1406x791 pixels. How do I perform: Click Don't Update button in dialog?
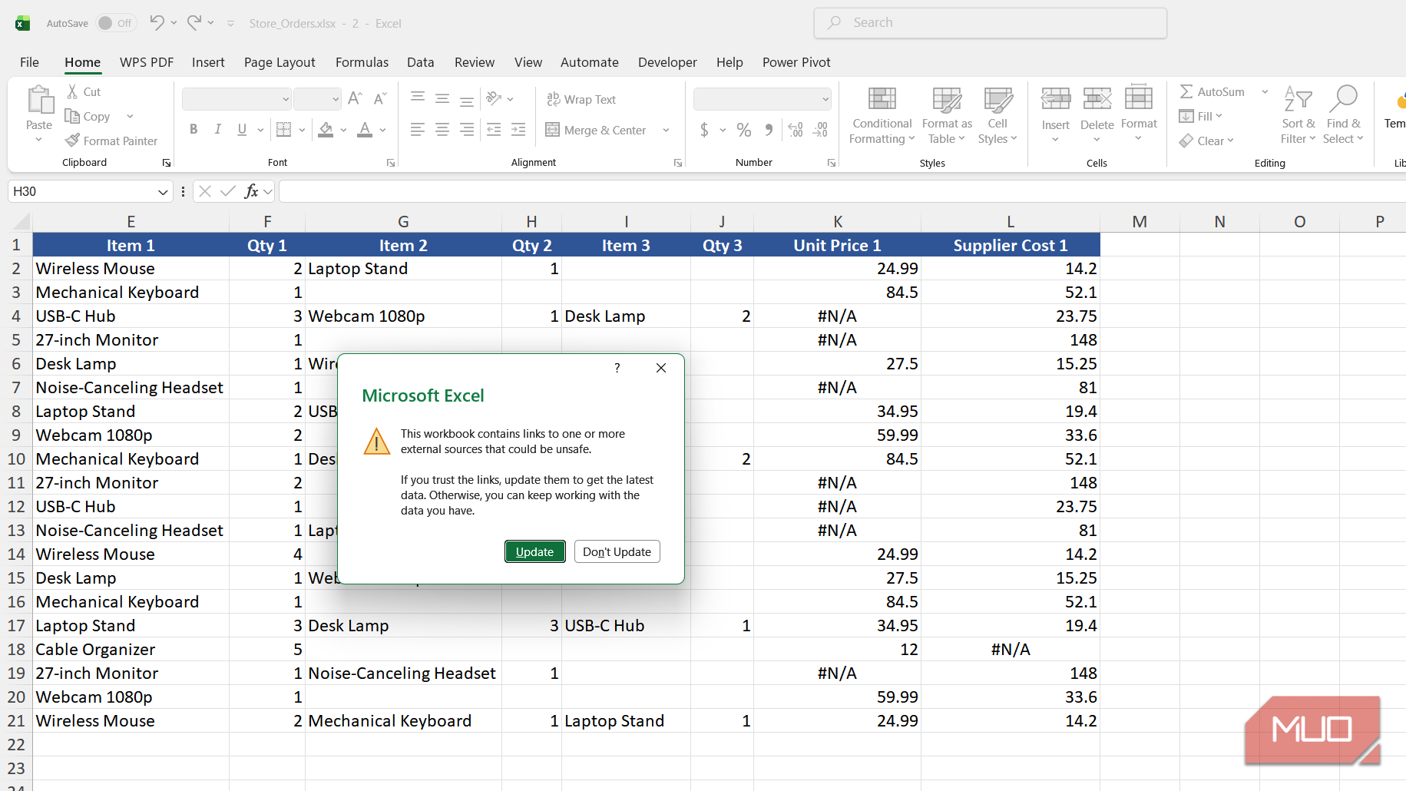point(617,551)
